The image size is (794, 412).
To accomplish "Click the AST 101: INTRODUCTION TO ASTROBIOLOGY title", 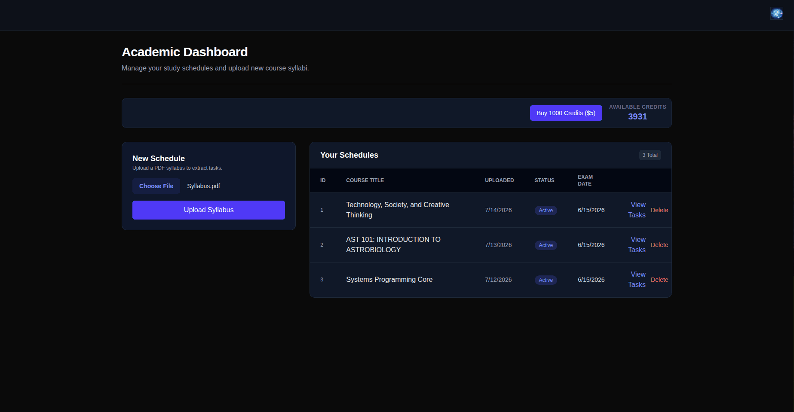I will click(x=393, y=245).
